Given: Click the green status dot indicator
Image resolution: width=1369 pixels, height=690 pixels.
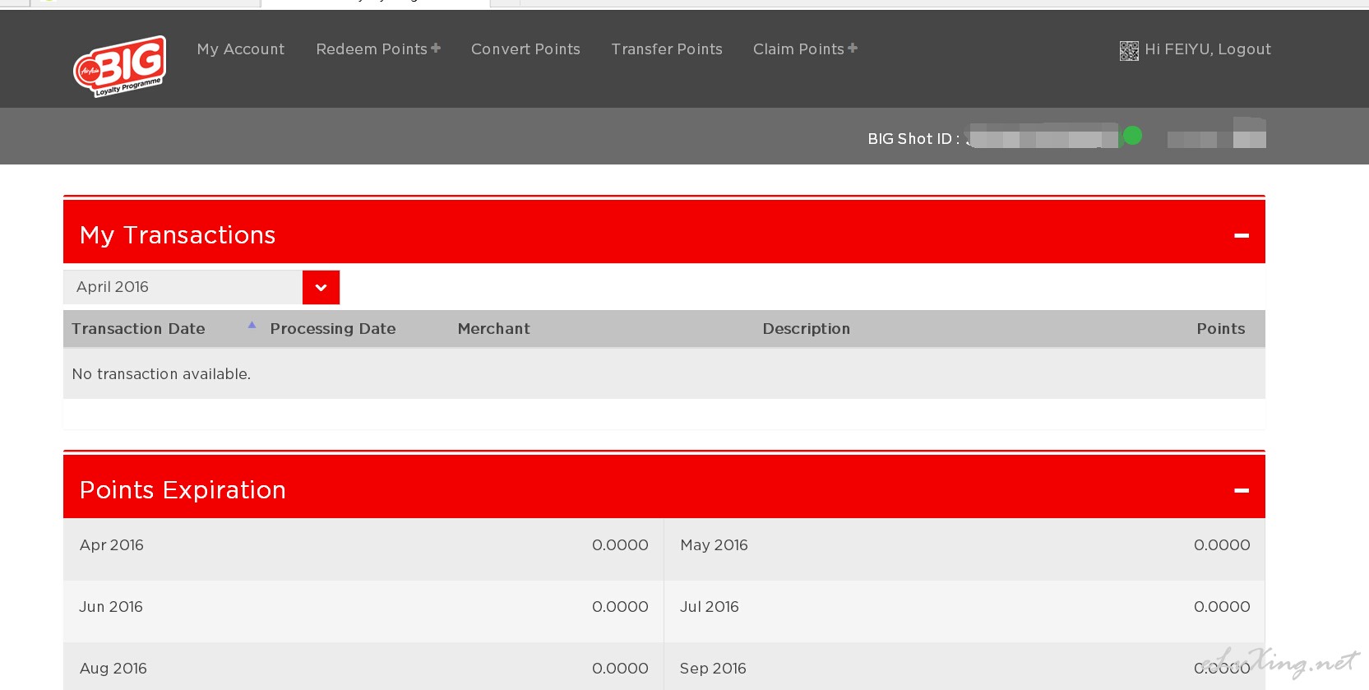Looking at the screenshot, I should (x=1132, y=136).
